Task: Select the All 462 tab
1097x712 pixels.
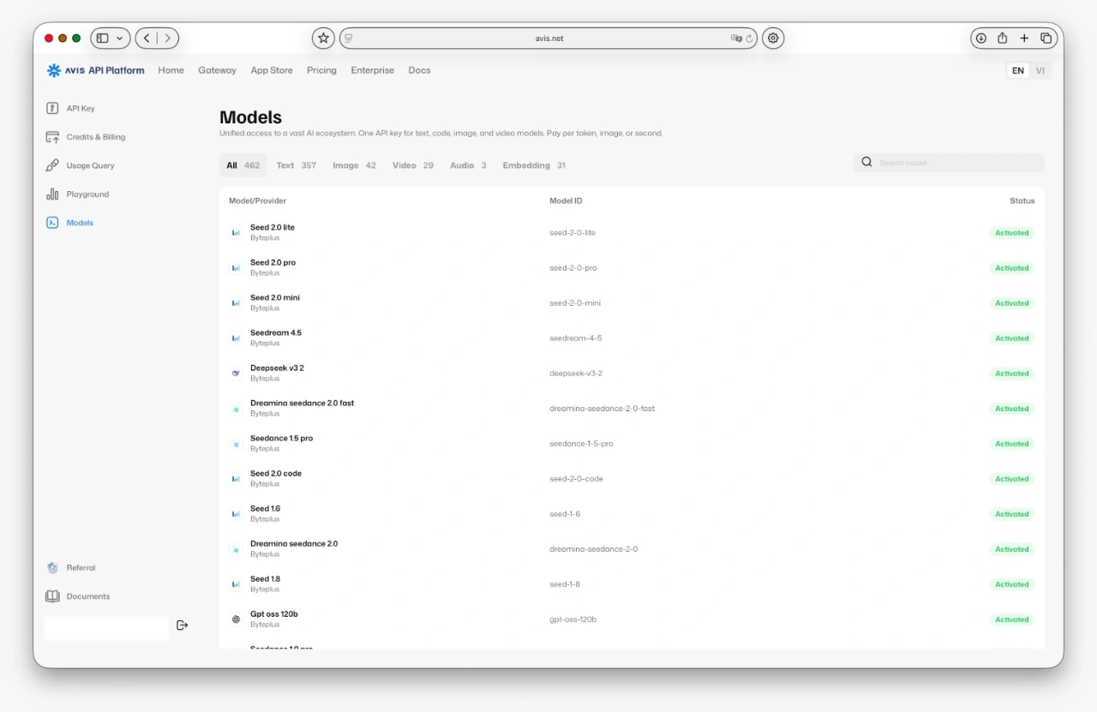Action: tap(243, 165)
